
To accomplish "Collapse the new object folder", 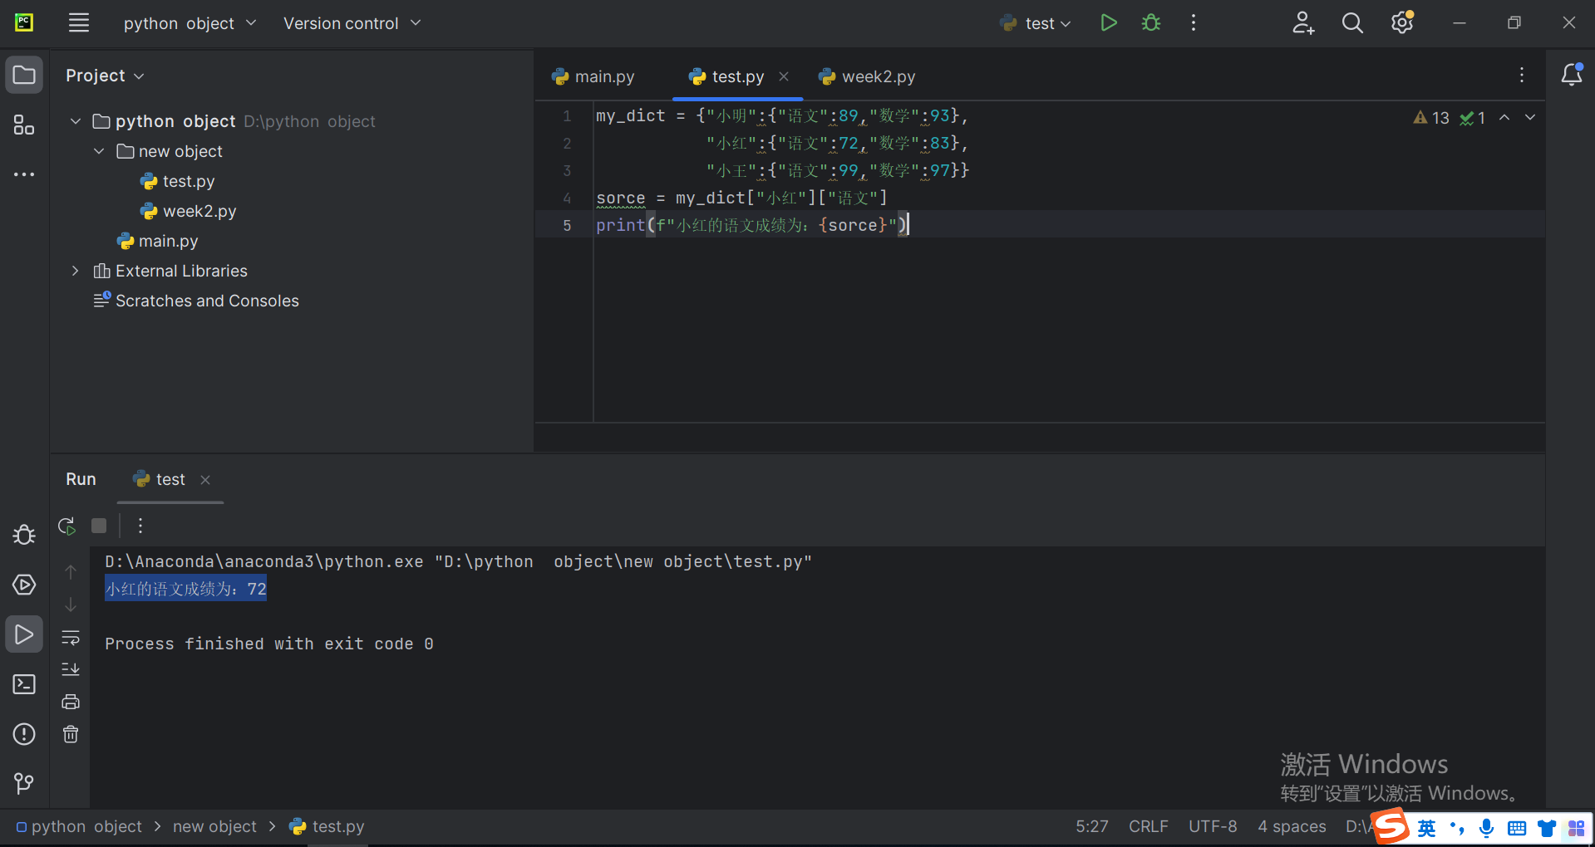I will (x=99, y=151).
